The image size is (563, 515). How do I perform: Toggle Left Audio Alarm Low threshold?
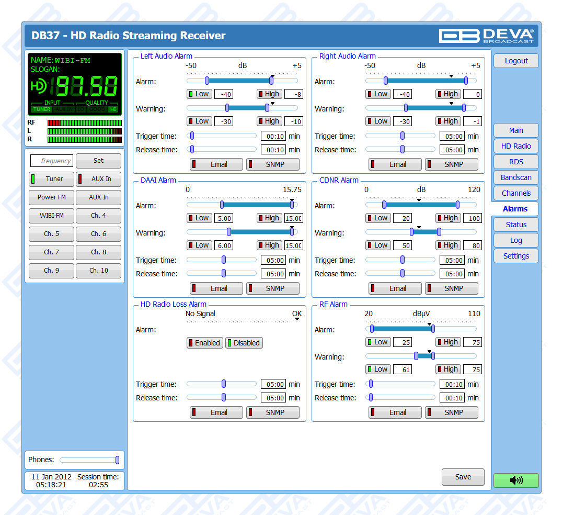(x=199, y=94)
